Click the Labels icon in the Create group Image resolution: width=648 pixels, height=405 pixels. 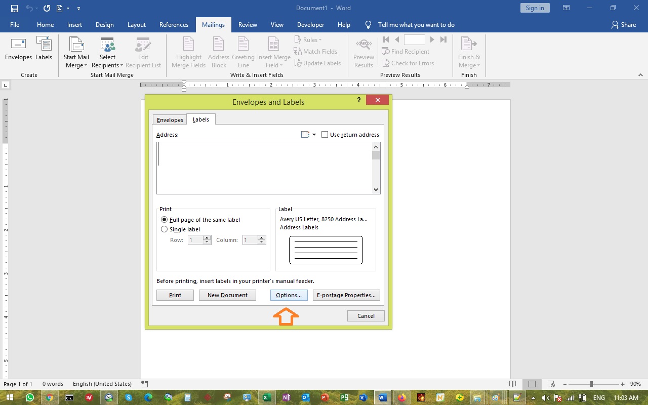coord(44,50)
